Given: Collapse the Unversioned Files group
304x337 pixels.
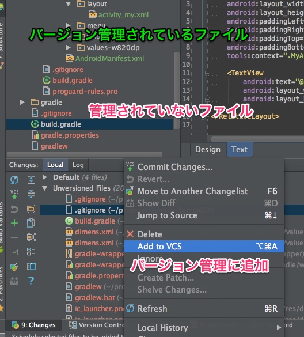Looking at the screenshot, I should [x=45, y=188].
